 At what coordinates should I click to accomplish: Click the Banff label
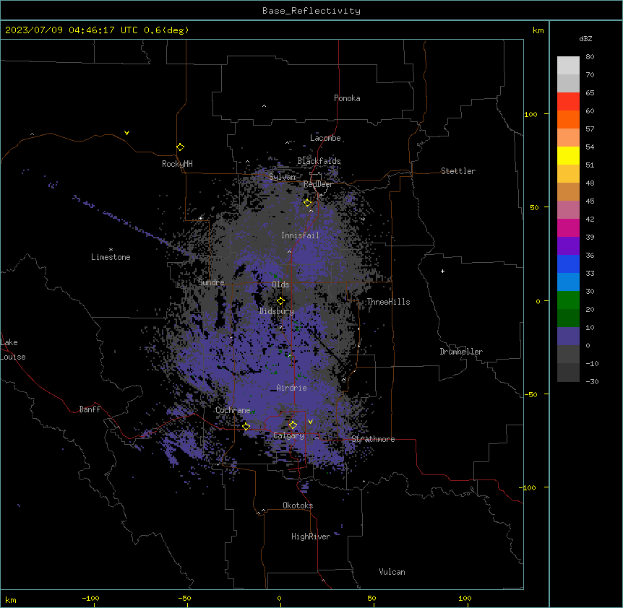(90, 409)
